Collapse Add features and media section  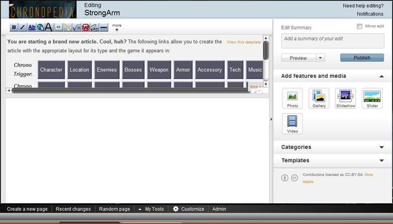[x=381, y=76]
